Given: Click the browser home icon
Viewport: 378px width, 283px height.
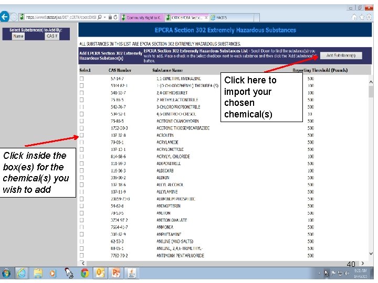Looking at the screenshot, I should tap(354, 17).
